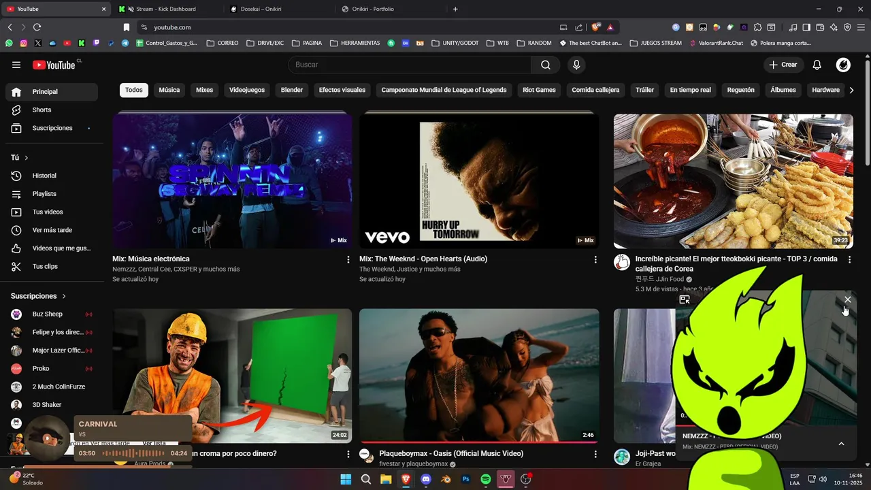Open the Buz Sheep subscription channel

point(52,314)
